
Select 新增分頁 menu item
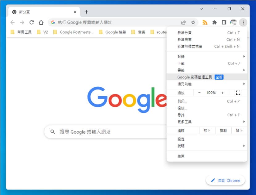click(207, 33)
